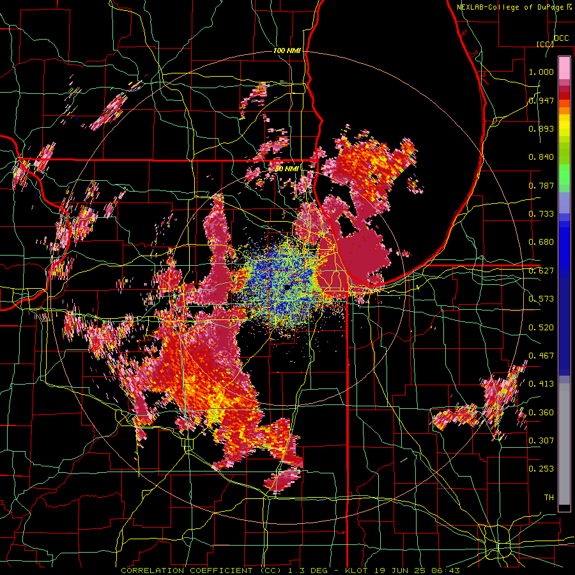Click the 0.520 scale value
Viewport: 575px width, 575px height.
pos(541,328)
